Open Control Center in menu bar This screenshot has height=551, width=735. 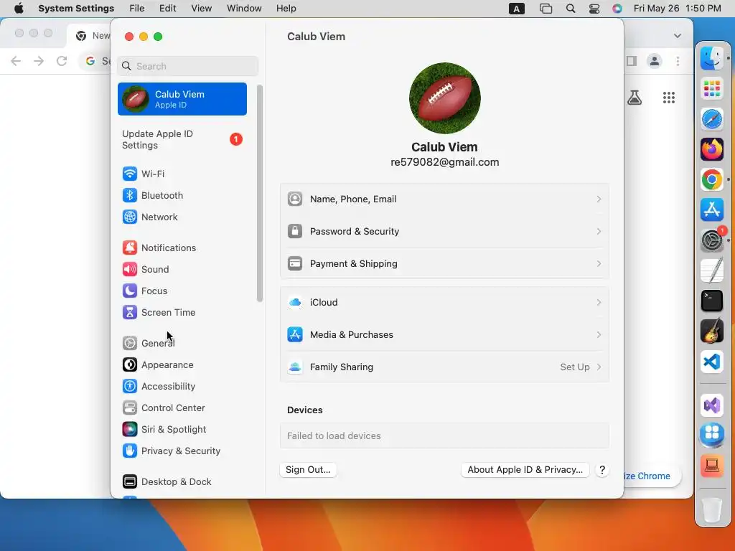[x=594, y=9]
